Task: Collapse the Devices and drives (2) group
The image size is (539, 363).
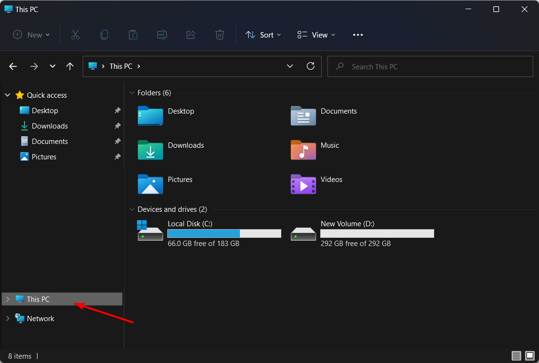Action: point(132,209)
